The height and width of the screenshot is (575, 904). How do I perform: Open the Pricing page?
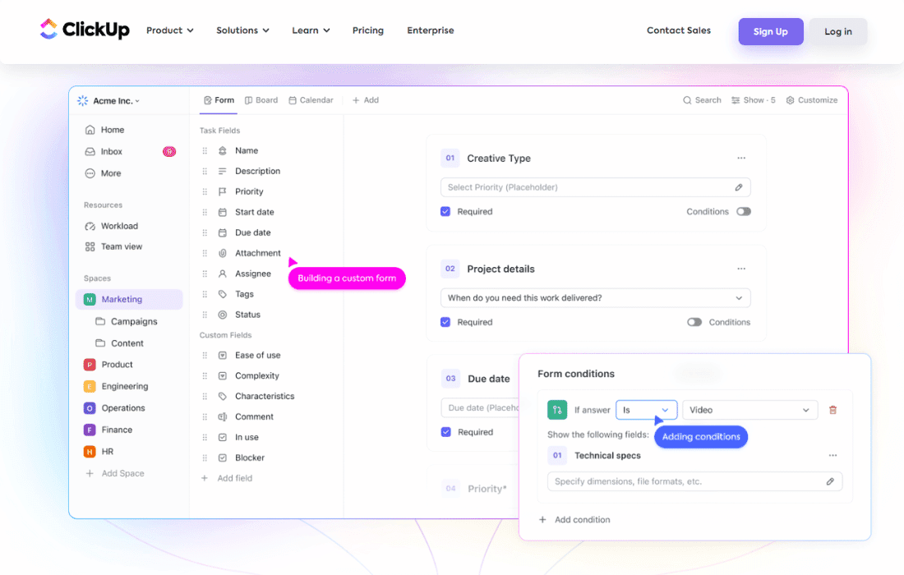pyautogui.click(x=368, y=30)
